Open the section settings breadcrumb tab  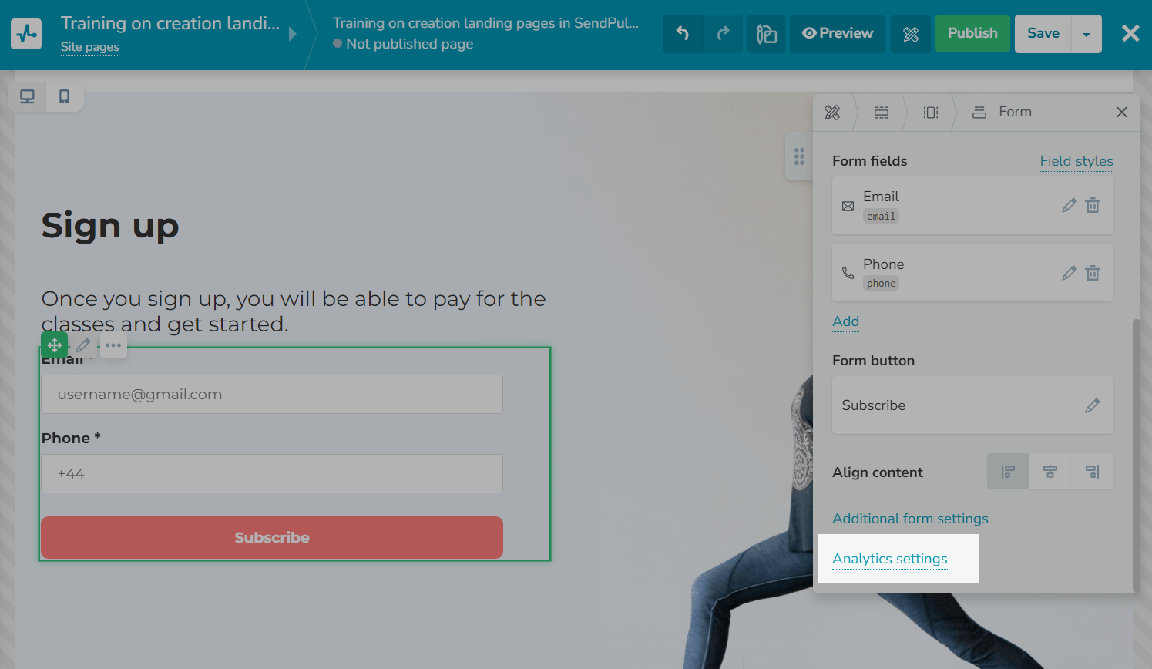click(x=882, y=113)
